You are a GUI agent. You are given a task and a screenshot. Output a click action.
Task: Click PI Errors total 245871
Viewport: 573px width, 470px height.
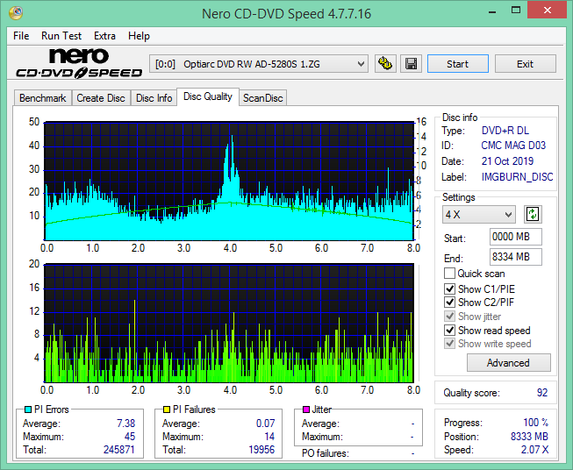click(119, 450)
